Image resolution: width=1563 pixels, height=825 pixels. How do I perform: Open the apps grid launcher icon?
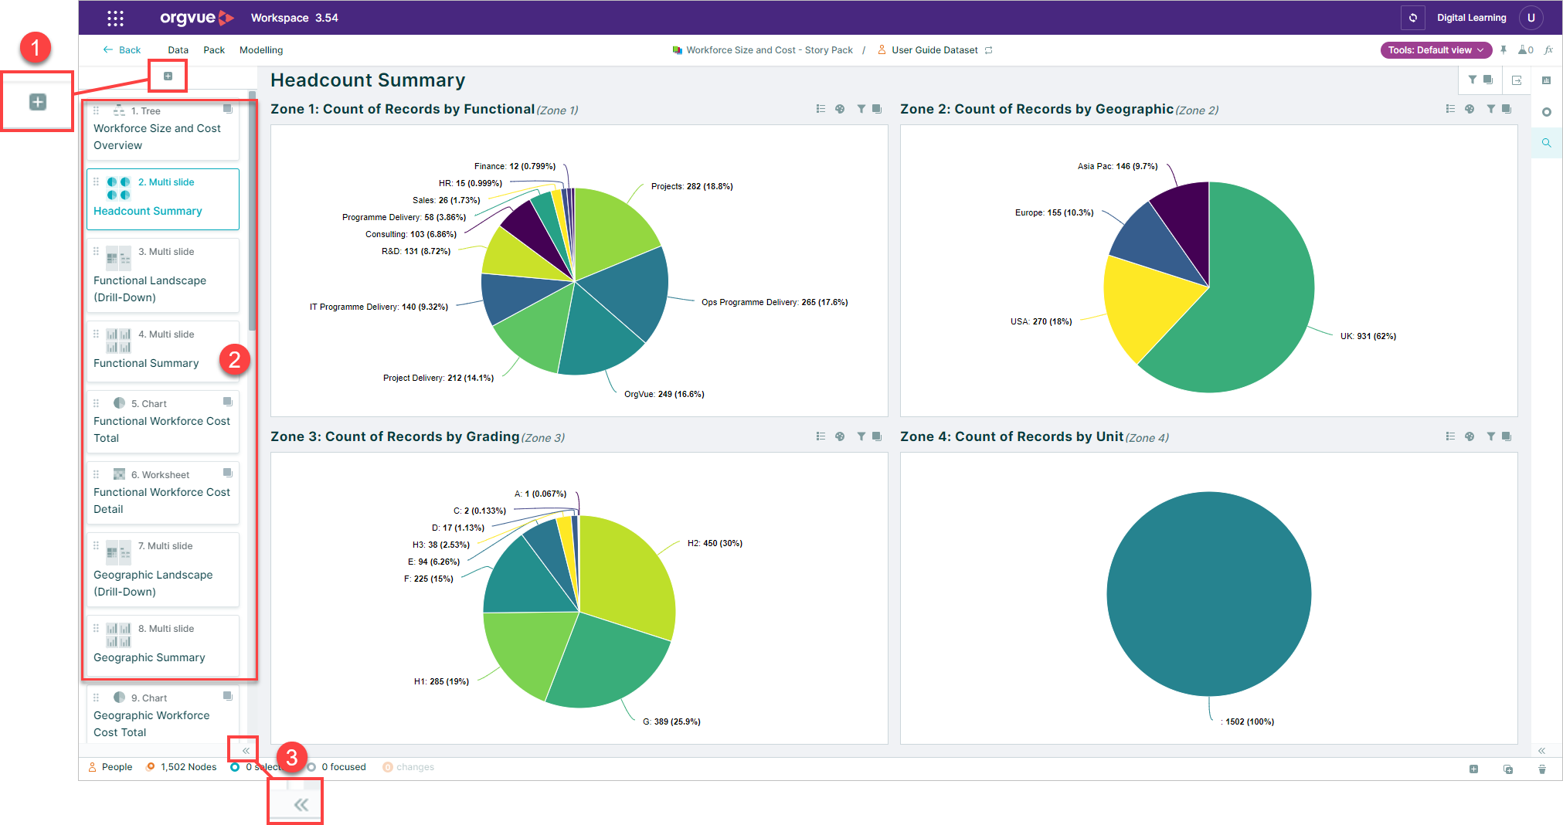click(x=115, y=18)
